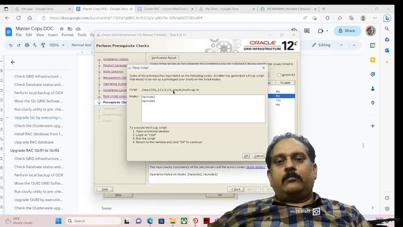The width and height of the screenshot is (403, 227).
Task: Open the Tools menu
Action: (x=82, y=35)
